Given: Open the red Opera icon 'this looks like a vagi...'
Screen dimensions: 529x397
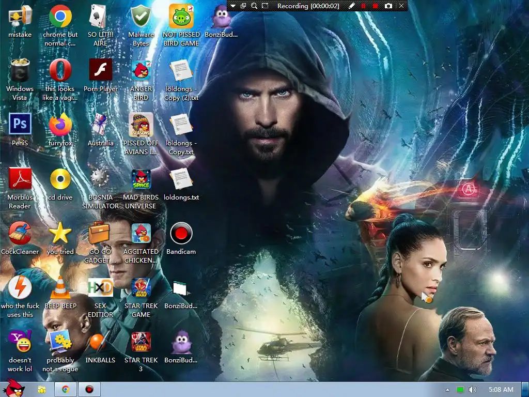Looking at the screenshot, I should pos(60,70).
